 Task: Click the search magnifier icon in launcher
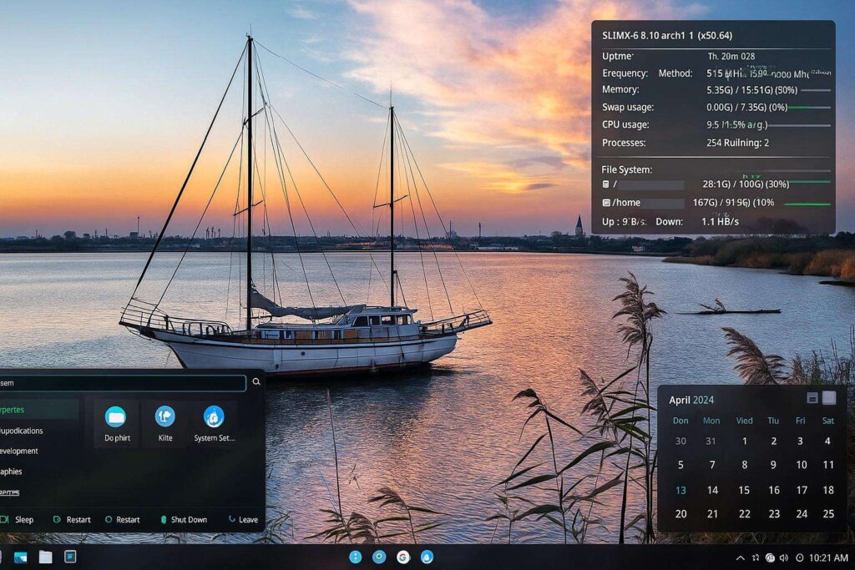coord(255,383)
